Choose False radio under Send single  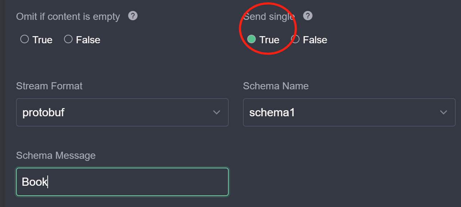pos(296,39)
